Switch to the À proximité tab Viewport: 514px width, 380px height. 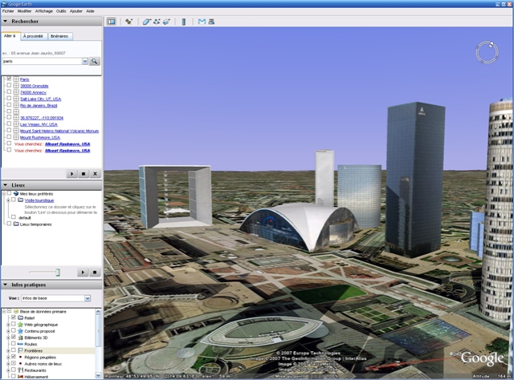(34, 36)
